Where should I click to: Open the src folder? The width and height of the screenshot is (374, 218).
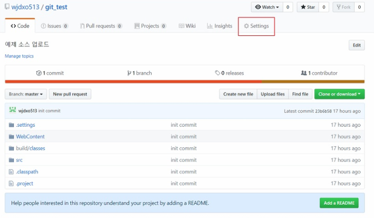[20, 160]
